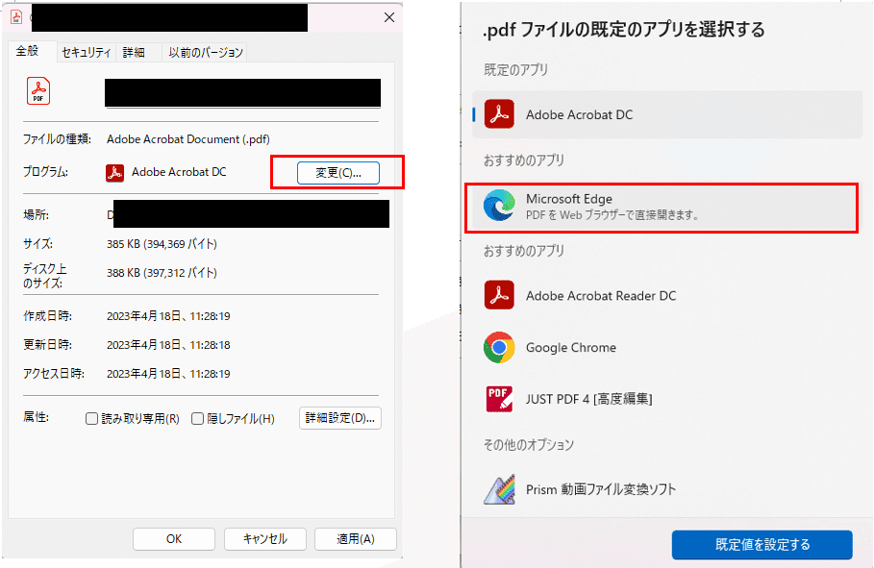This screenshot has width=874, height=568.
Task: Apply changes with 適用(A)
Action: pyautogui.click(x=355, y=539)
